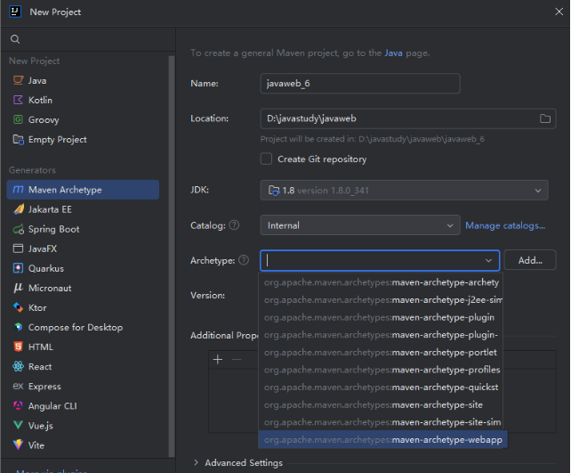Click the project Name input field
Screen dimensions: 571x473
(359, 83)
